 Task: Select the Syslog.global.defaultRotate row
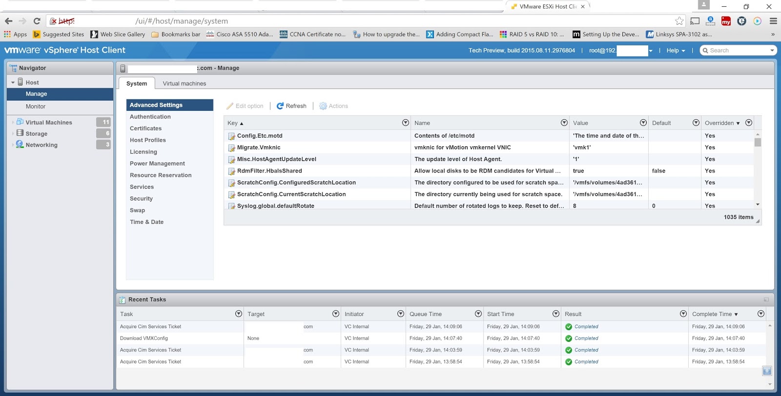(x=489, y=206)
